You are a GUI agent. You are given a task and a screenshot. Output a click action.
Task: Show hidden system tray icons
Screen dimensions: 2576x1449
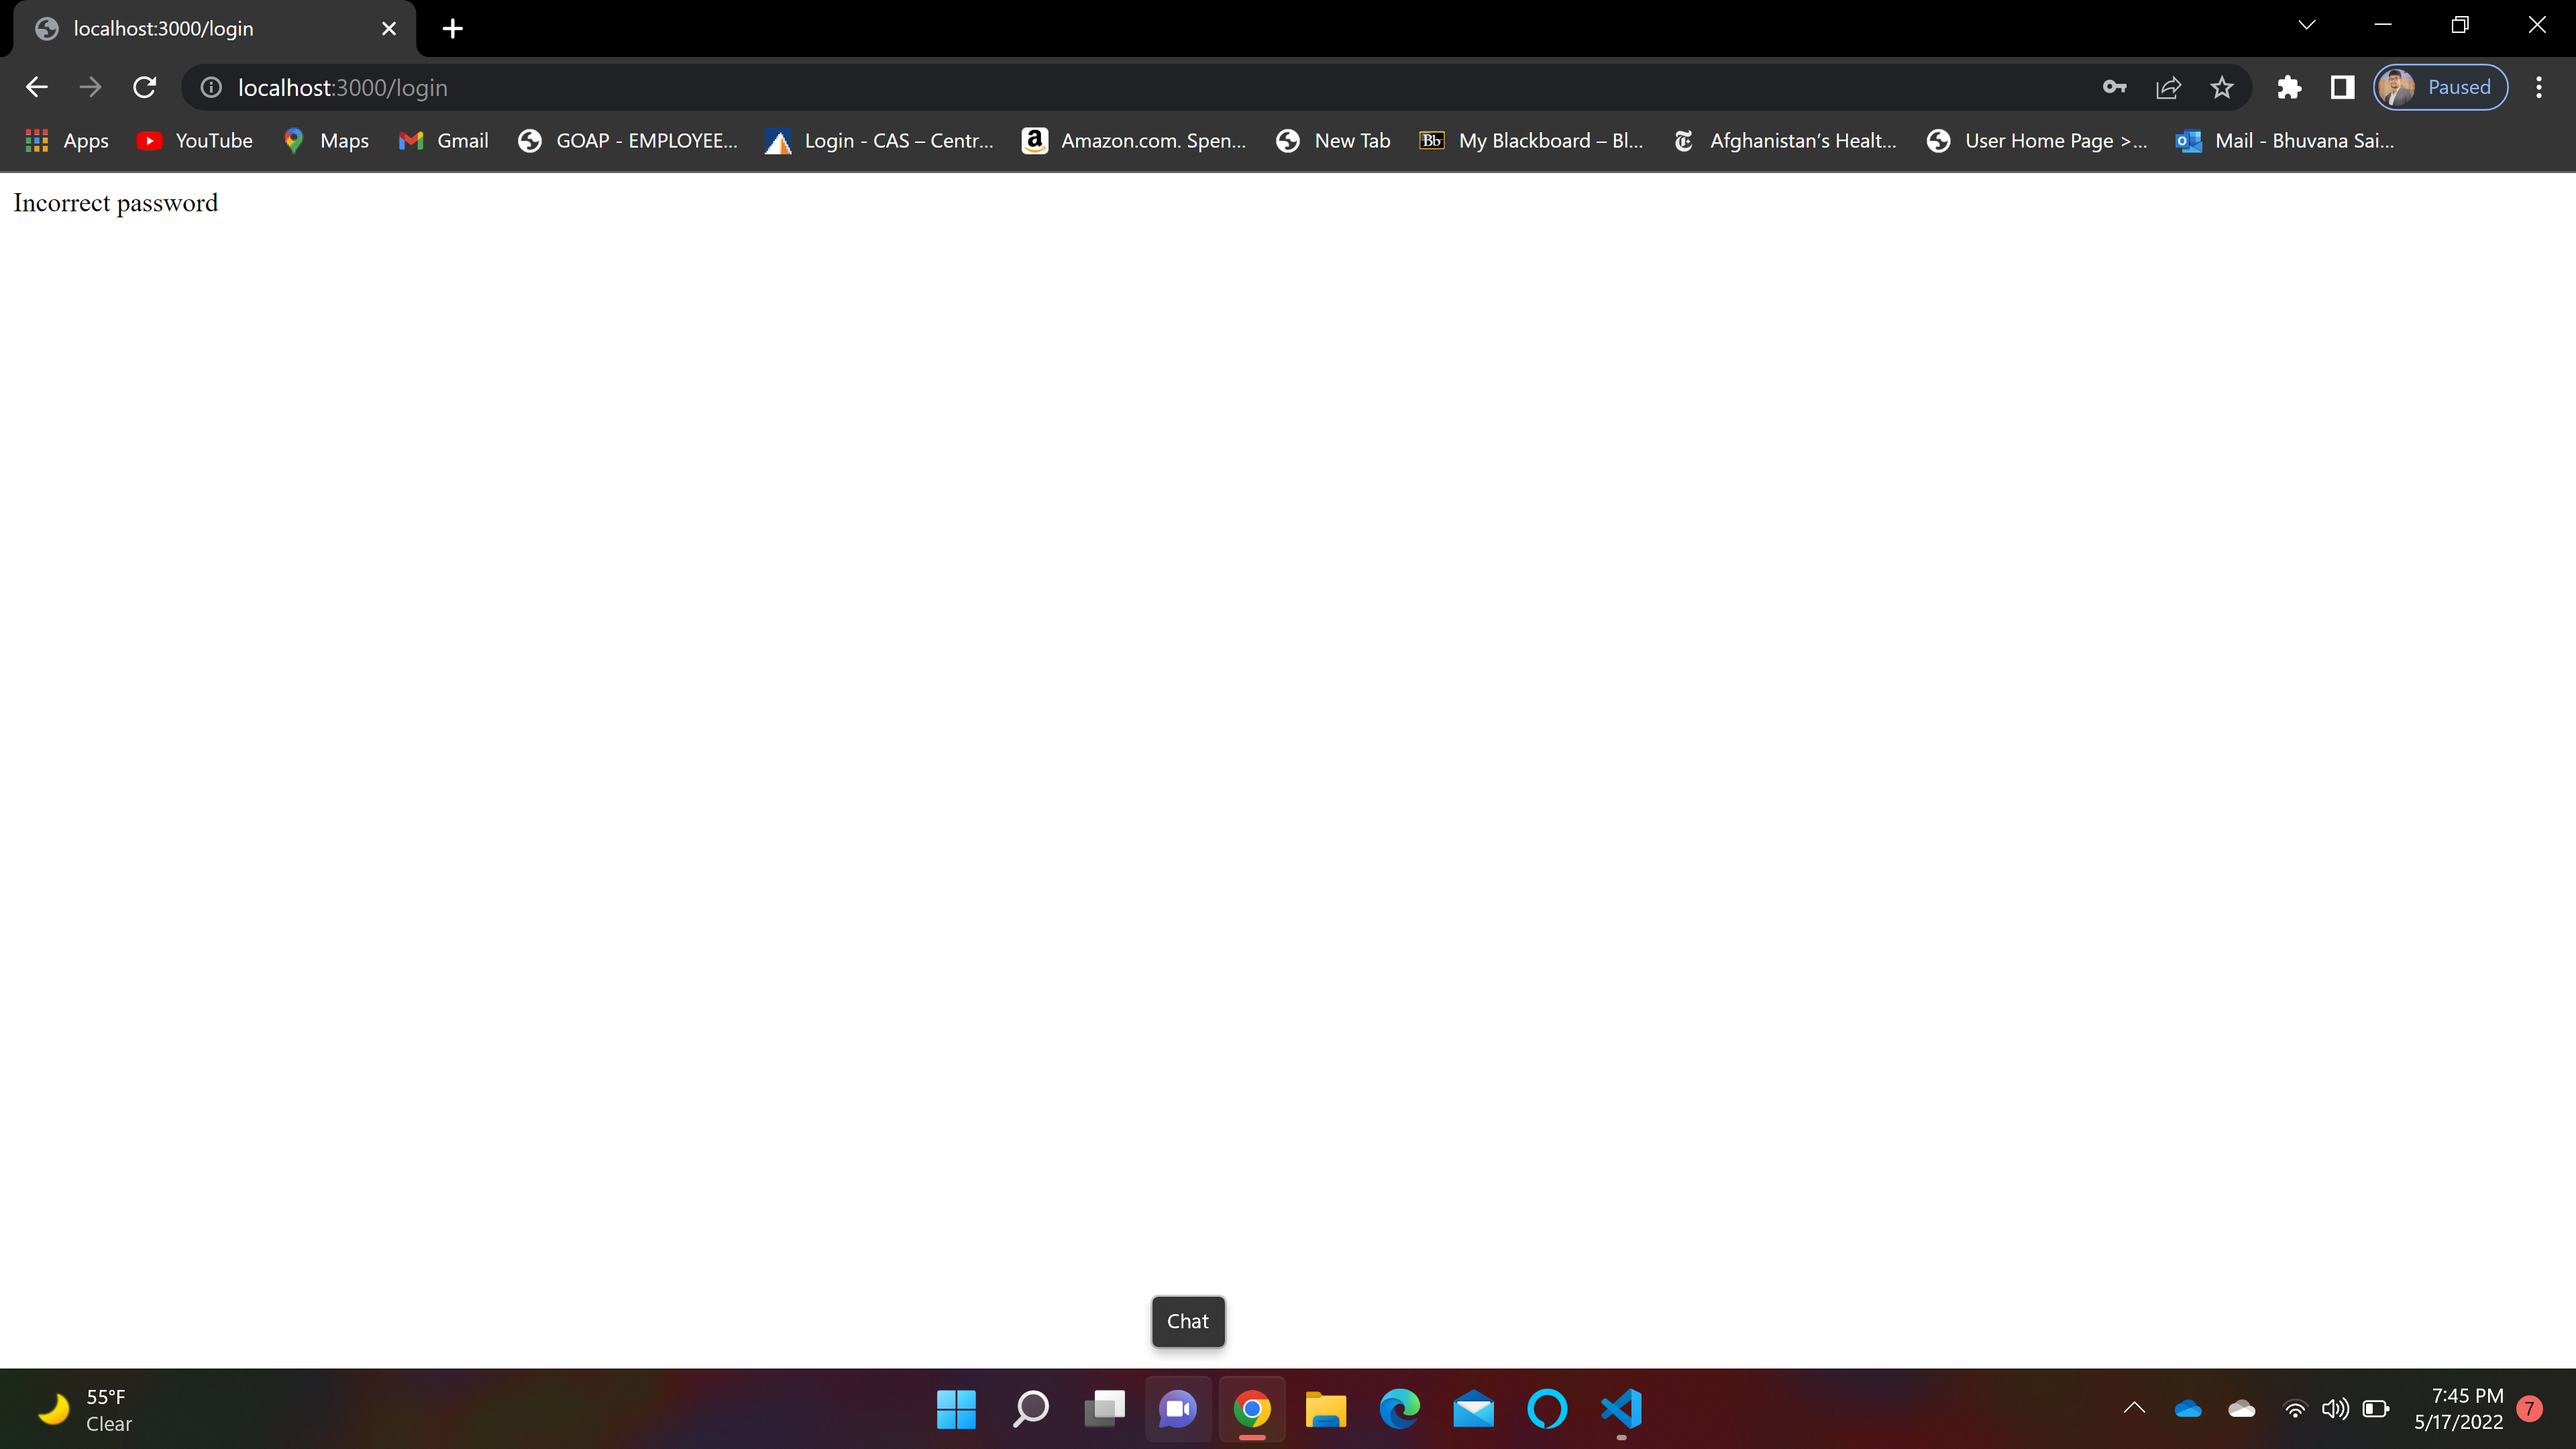coord(2134,1408)
